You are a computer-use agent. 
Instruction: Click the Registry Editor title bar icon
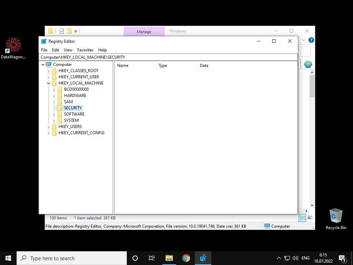pos(44,41)
